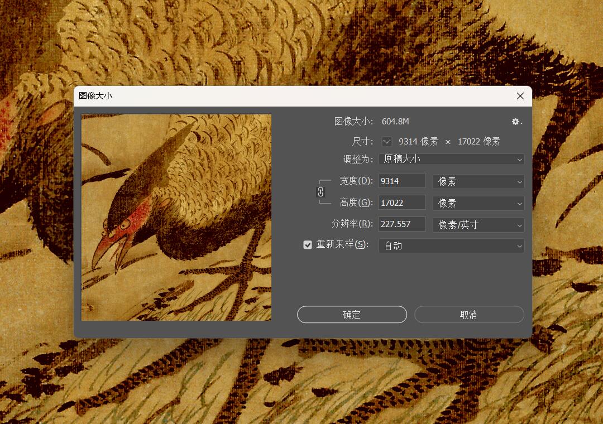The height and width of the screenshot is (424, 603).
Task: Toggle the constrain proportions chain link
Action: (320, 192)
